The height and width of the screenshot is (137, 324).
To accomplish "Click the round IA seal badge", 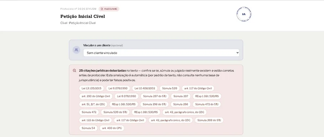I will click(x=244, y=14).
